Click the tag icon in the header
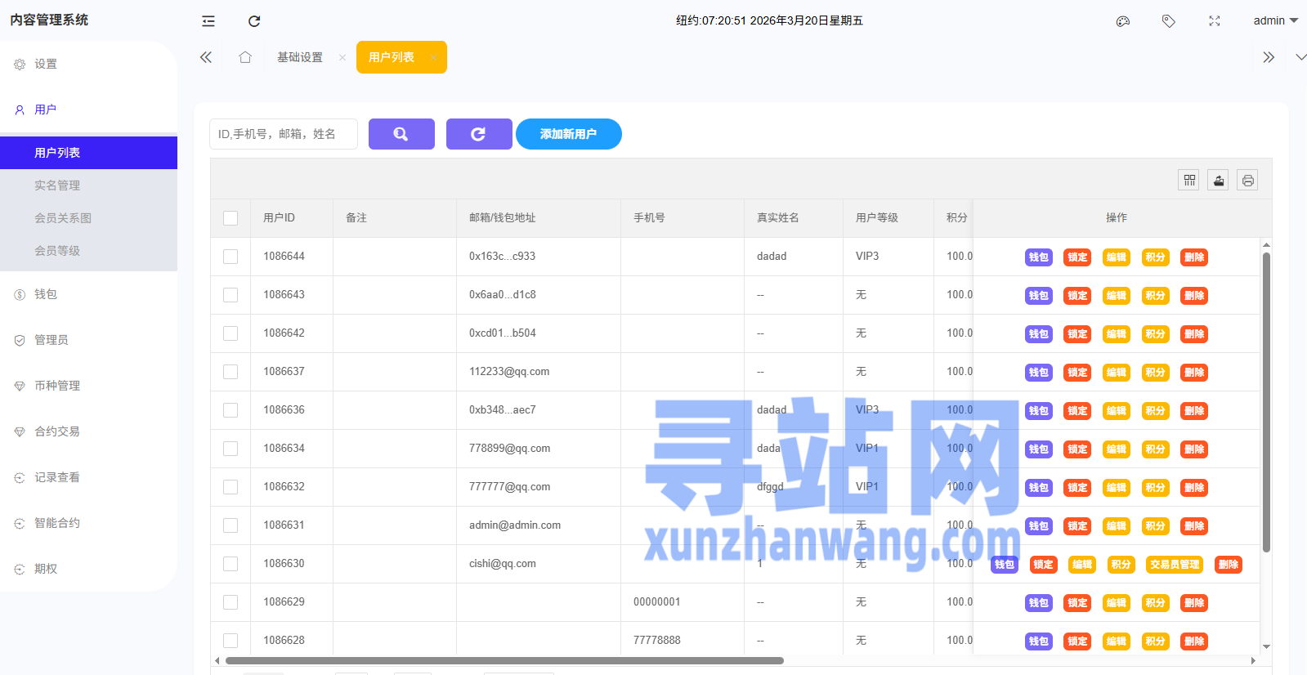 click(1169, 21)
